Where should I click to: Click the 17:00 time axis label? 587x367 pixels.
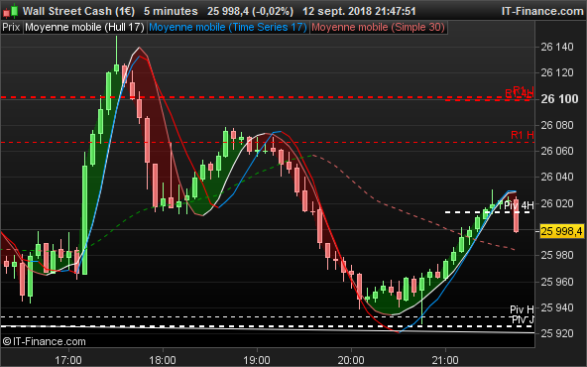68,360
